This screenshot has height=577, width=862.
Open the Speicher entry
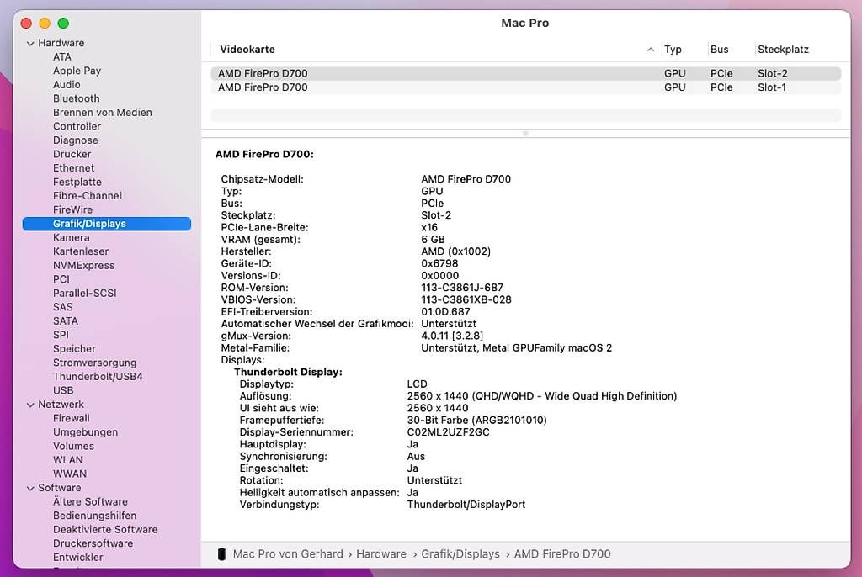[x=74, y=349]
